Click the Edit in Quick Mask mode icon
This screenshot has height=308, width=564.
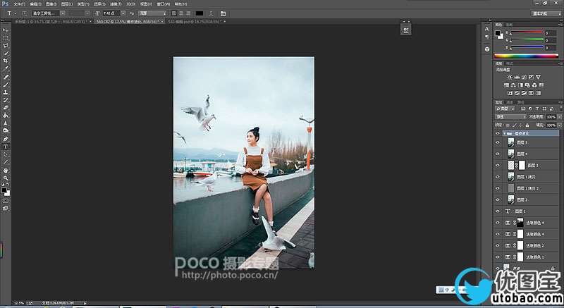tap(6, 201)
